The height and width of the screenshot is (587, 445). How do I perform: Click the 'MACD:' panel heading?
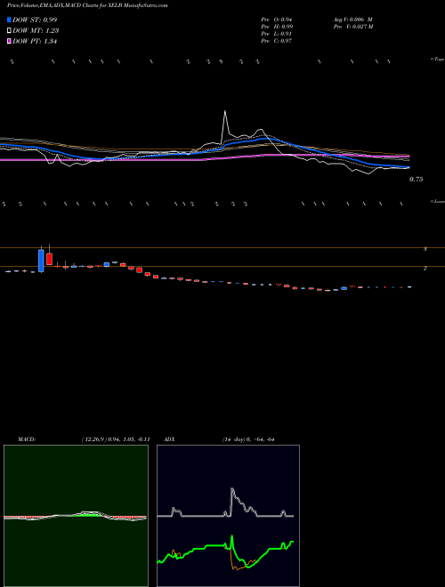(x=27, y=439)
